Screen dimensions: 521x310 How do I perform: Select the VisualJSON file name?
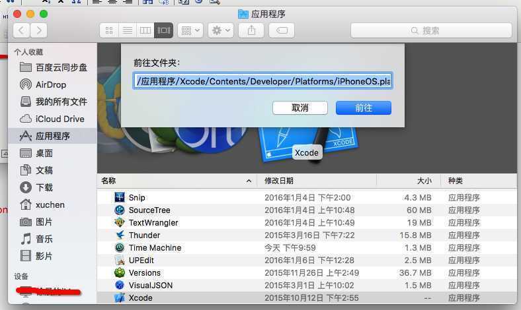[151, 286]
